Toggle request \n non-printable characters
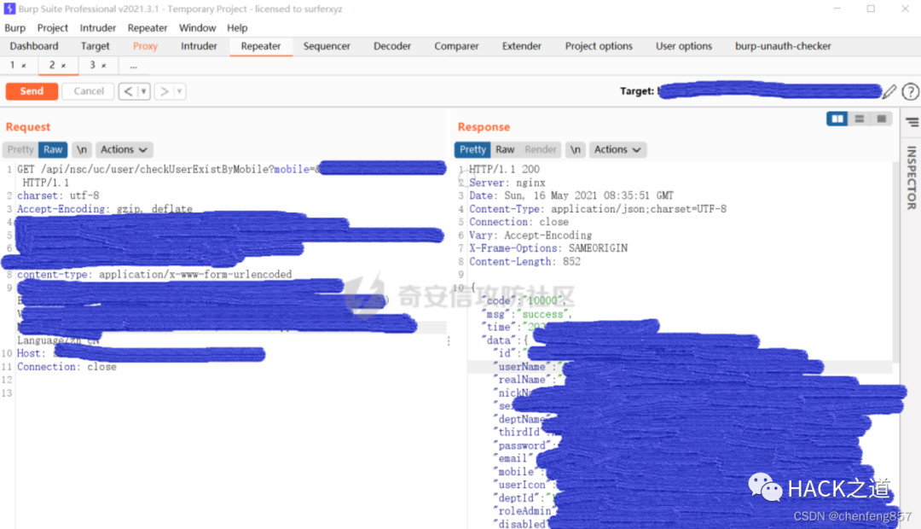This screenshot has height=529, width=921. coord(82,149)
